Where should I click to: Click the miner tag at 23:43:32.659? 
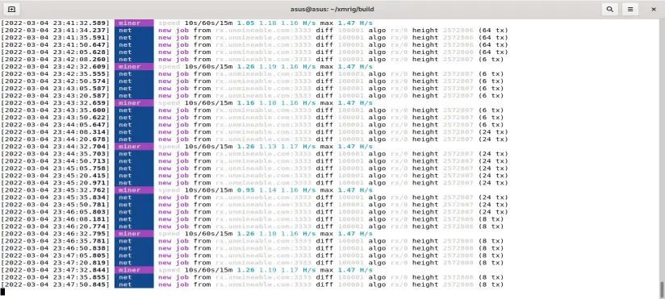click(x=134, y=103)
